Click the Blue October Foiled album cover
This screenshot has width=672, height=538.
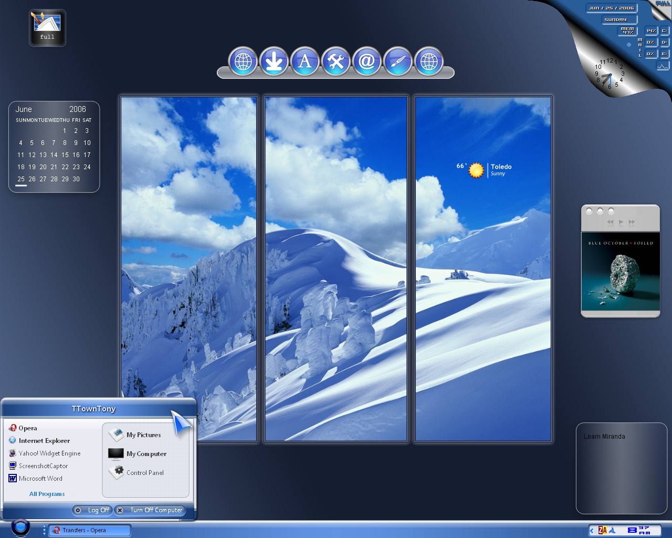pos(621,271)
